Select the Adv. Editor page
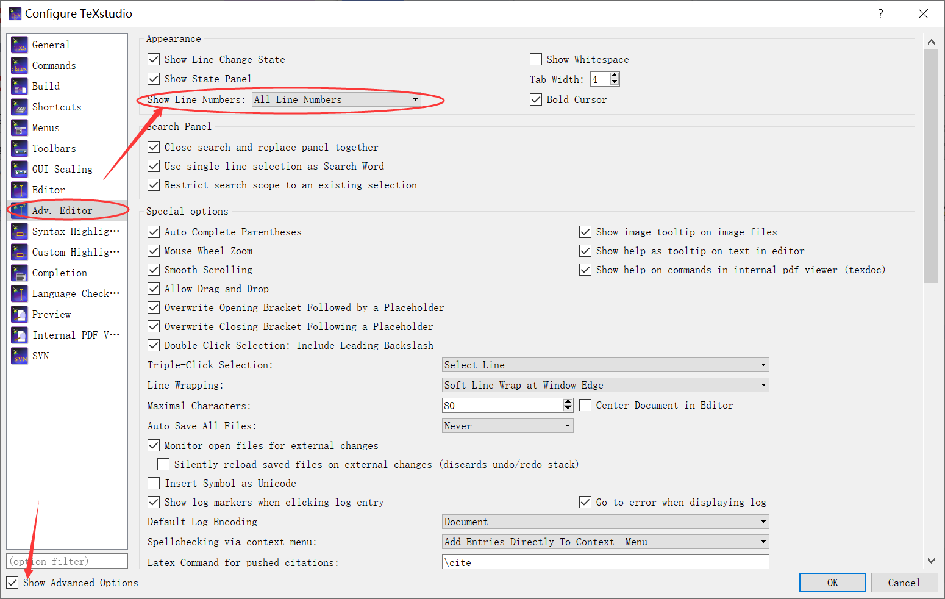945x599 pixels. click(67, 210)
